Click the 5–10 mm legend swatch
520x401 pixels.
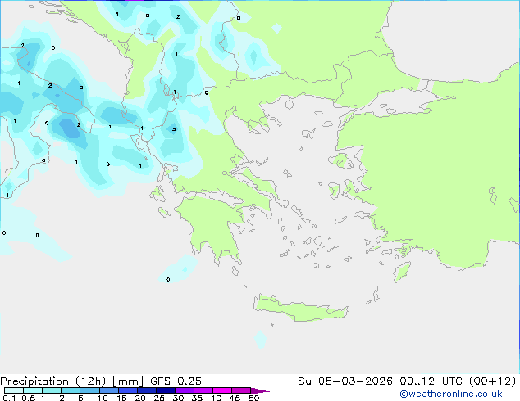click(x=89, y=390)
